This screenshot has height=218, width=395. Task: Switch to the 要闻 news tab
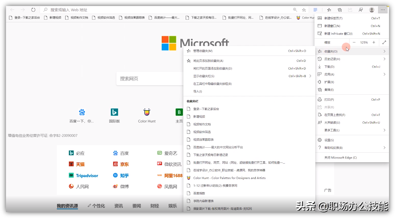point(137,206)
